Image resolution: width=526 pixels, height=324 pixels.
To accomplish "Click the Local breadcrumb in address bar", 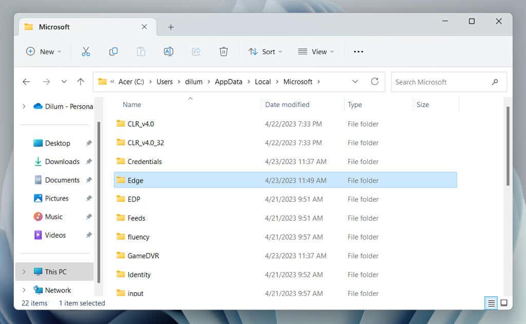I will (262, 82).
